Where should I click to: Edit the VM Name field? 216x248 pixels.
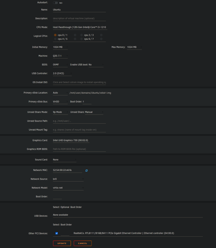(80, 10)
